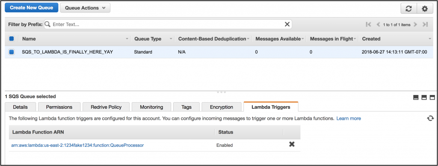Minimize the details pane
Viewport: 438px width, 166px height.
[416, 97]
